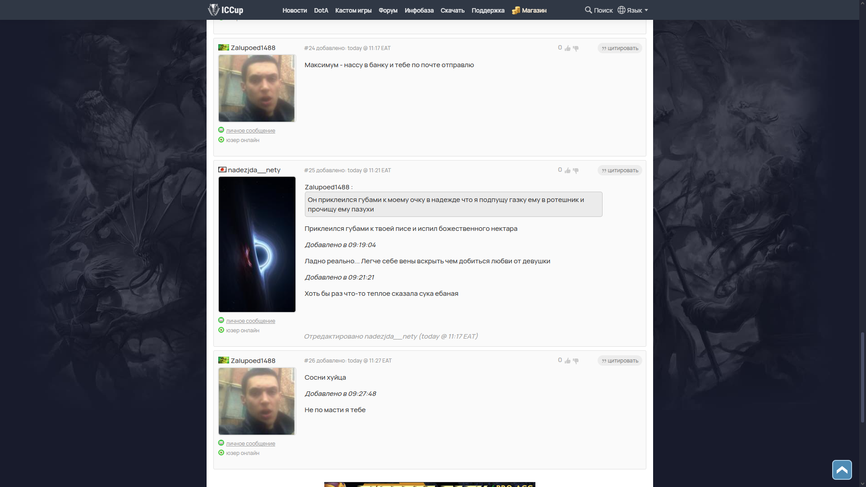Click the ICCup logo in header

(x=226, y=10)
